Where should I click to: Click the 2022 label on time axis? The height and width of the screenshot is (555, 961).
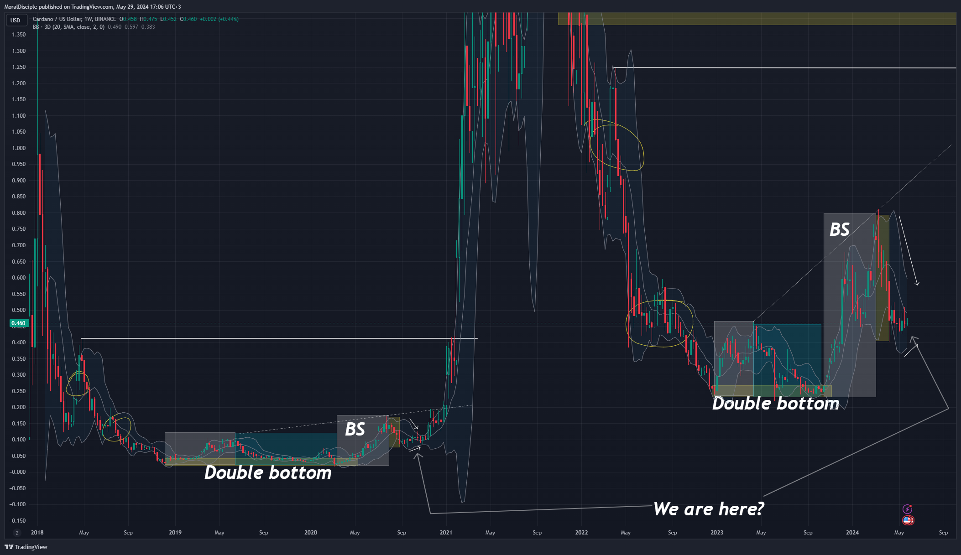(x=581, y=533)
